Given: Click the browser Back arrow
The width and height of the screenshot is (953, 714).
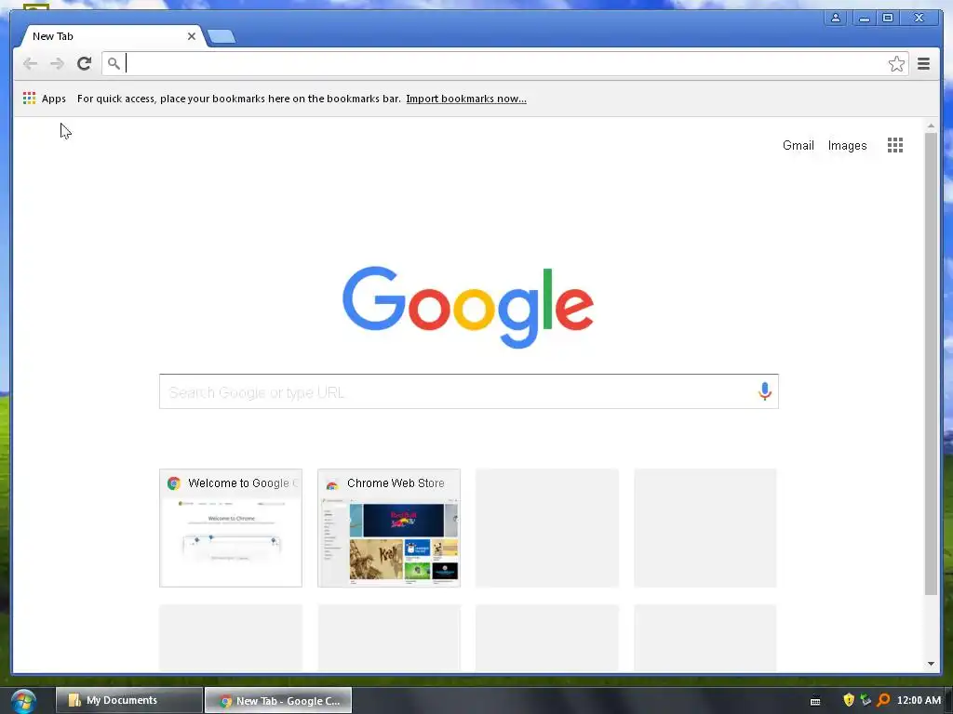Looking at the screenshot, I should tap(30, 64).
